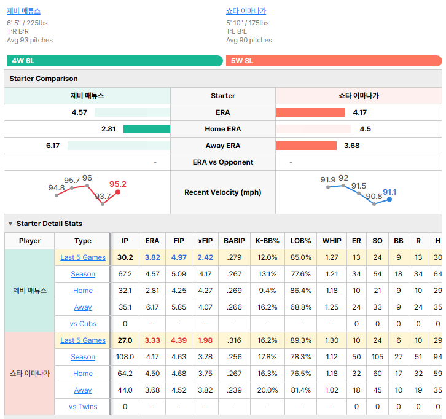Click the Player column header
The width and height of the screenshot is (446, 419).
29,241
